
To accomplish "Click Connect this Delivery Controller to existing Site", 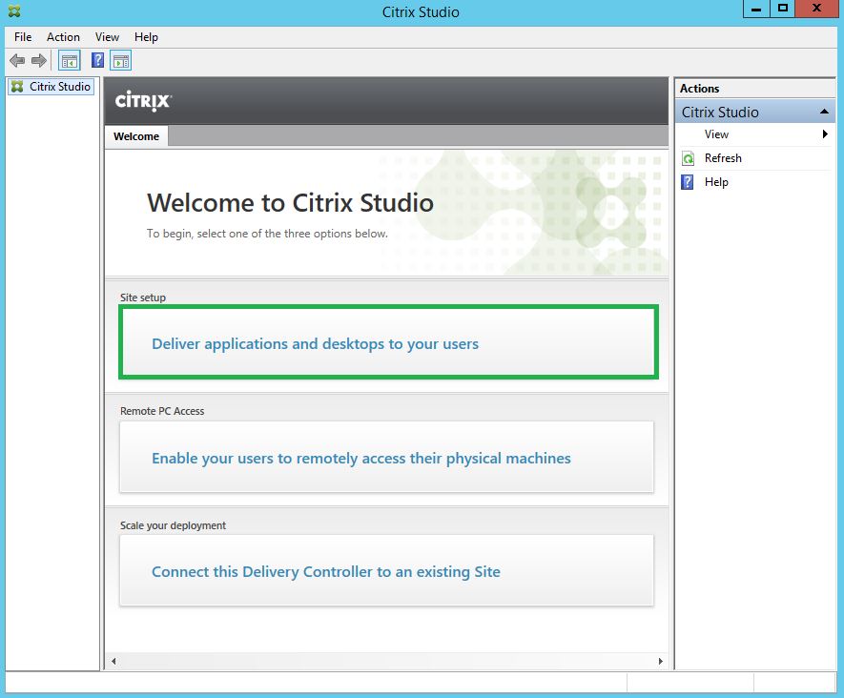I will coord(325,572).
